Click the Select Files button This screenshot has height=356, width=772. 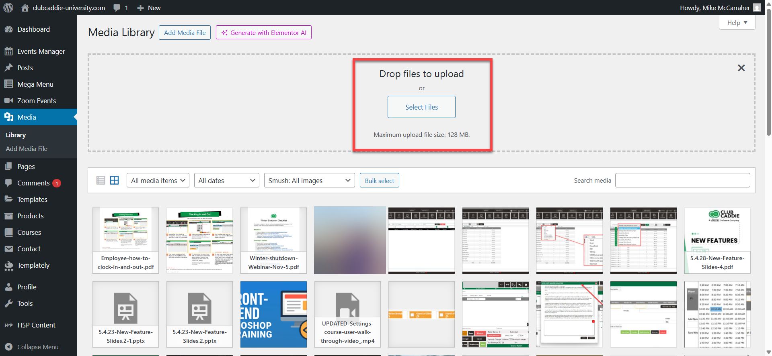(x=421, y=107)
